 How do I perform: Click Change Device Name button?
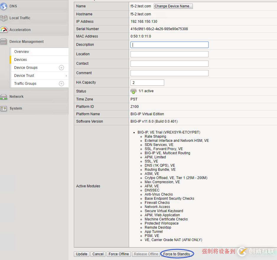pos(173,6)
